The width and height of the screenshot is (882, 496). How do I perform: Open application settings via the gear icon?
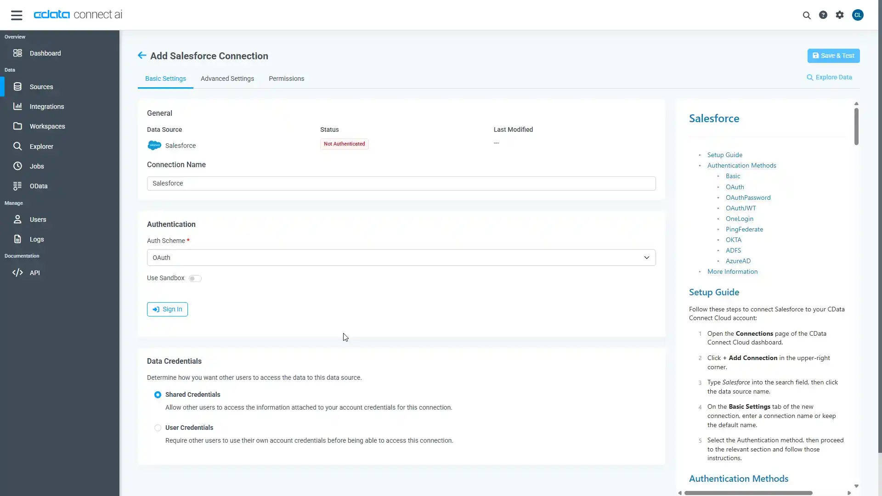tap(840, 15)
